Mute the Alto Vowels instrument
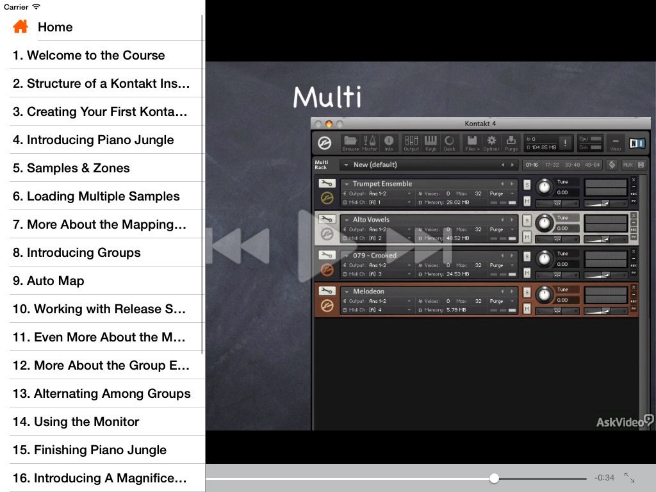The height and width of the screenshot is (492, 656). 527,237
